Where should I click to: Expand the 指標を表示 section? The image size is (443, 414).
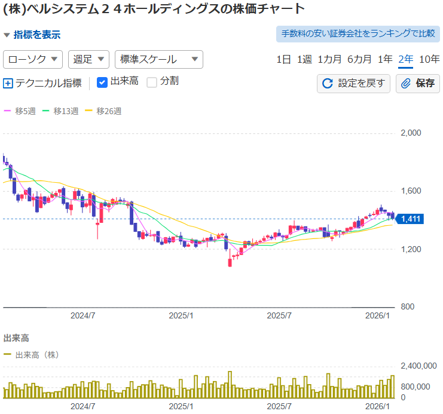tap(32, 35)
